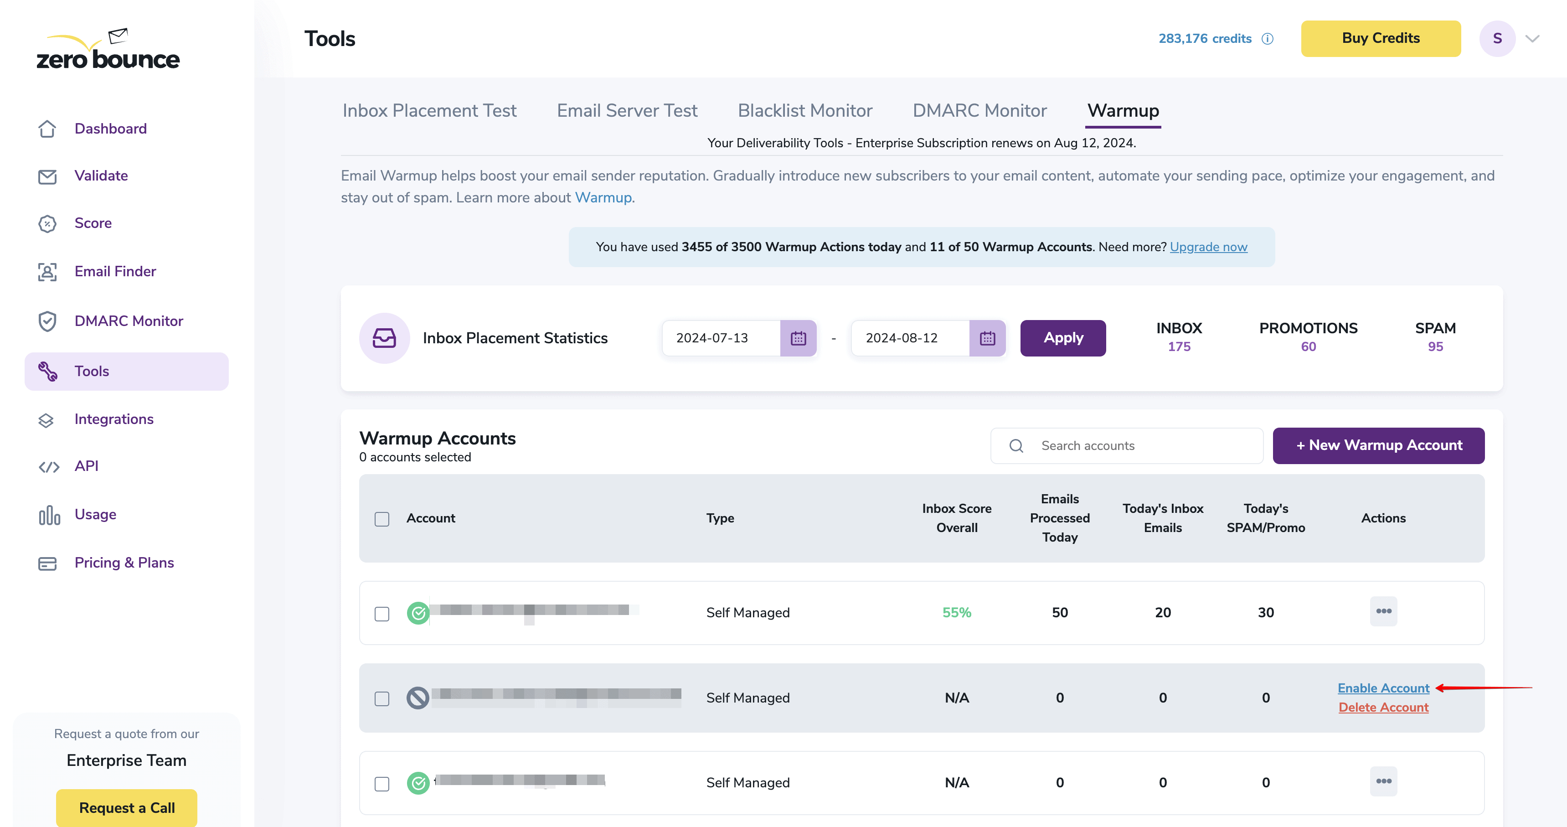The image size is (1567, 827).
Task: Select the checkbox on the disabled account row
Action: (x=382, y=698)
